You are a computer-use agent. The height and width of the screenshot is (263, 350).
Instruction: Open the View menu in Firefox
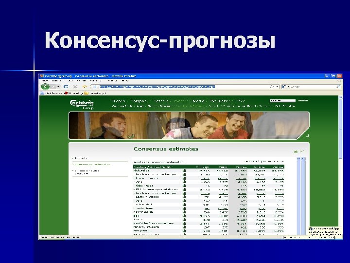(70, 81)
